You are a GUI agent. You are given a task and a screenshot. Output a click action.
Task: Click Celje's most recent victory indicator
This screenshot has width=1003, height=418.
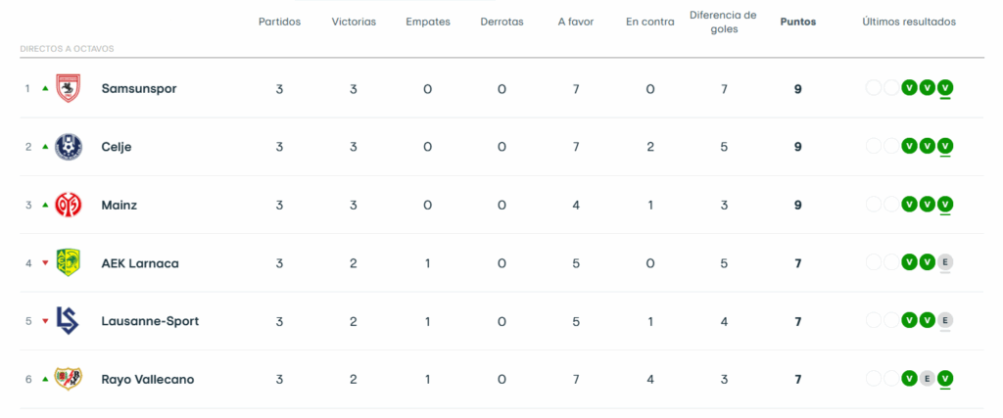click(x=945, y=147)
